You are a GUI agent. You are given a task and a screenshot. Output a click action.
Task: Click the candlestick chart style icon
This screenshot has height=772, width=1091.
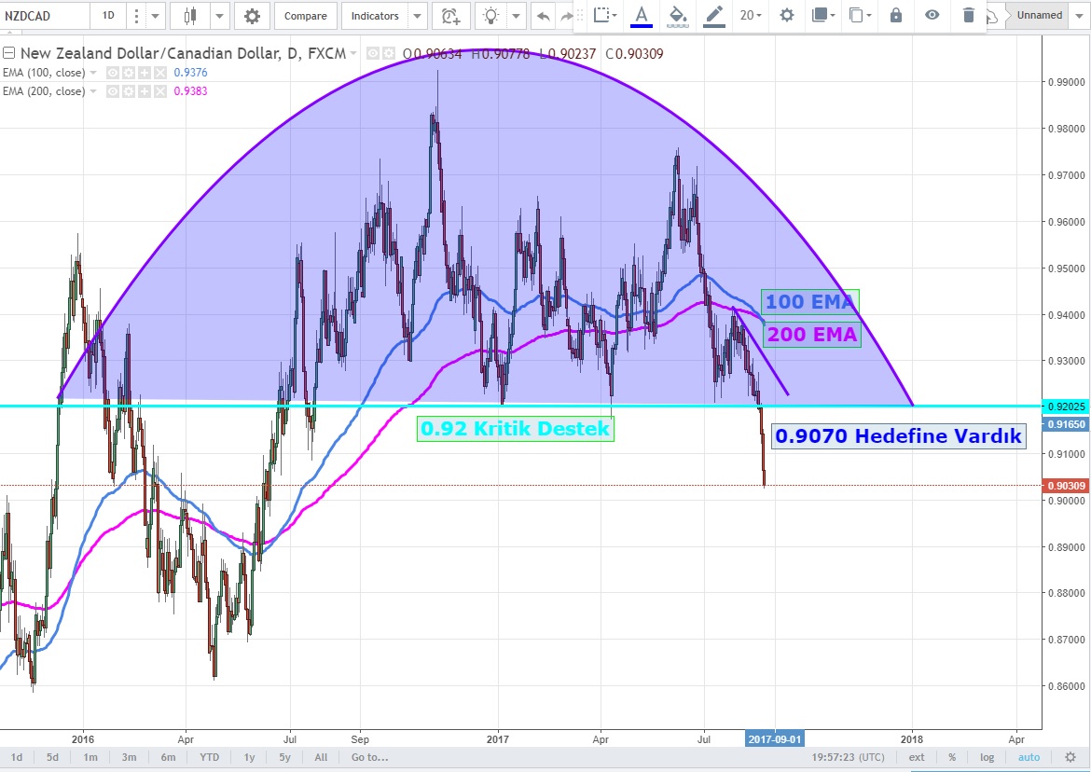click(x=191, y=16)
